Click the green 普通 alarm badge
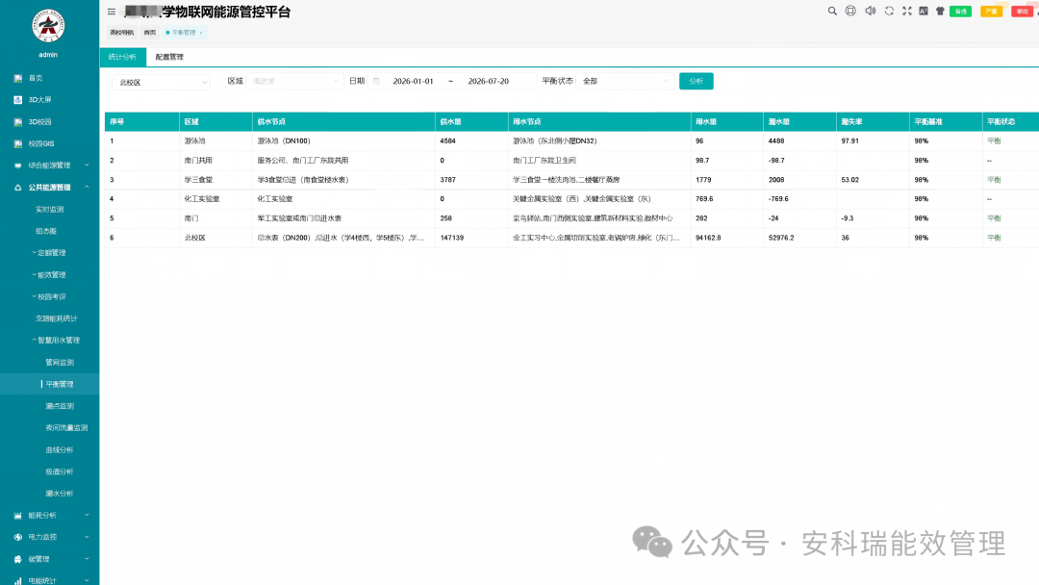1039x585 pixels. (x=961, y=12)
